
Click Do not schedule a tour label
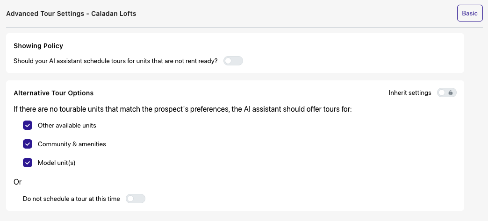[71, 199]
